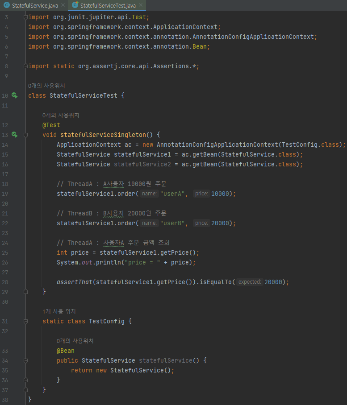
Task: Click line number 28 in the gutter
Action: 5,282
